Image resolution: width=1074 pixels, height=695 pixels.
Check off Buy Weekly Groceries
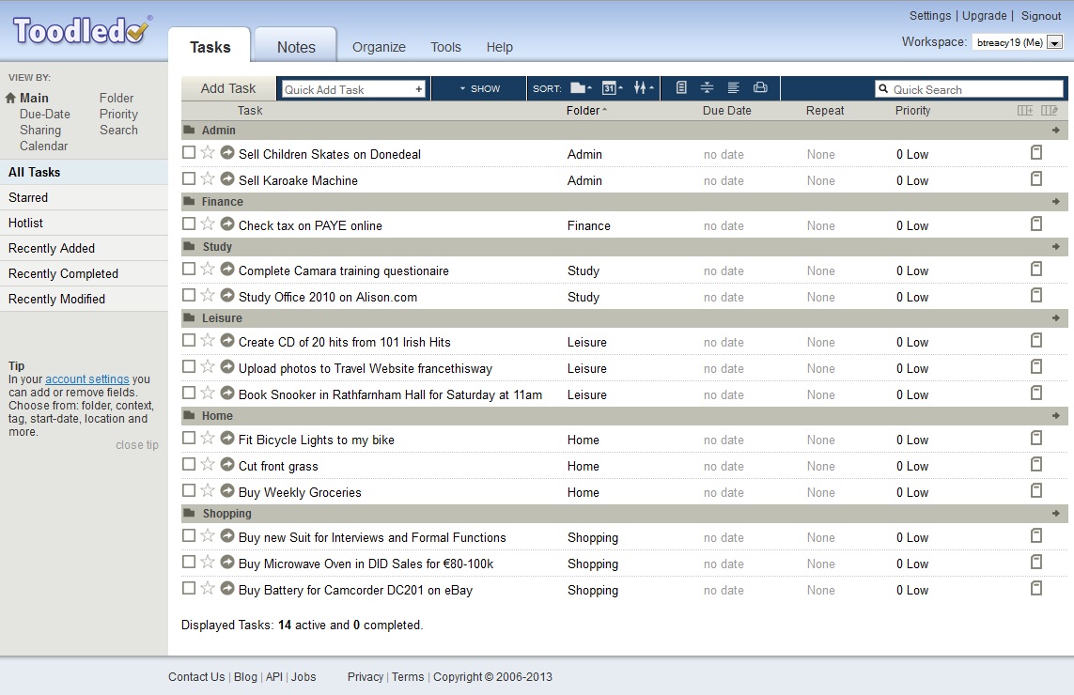[189, 490]
